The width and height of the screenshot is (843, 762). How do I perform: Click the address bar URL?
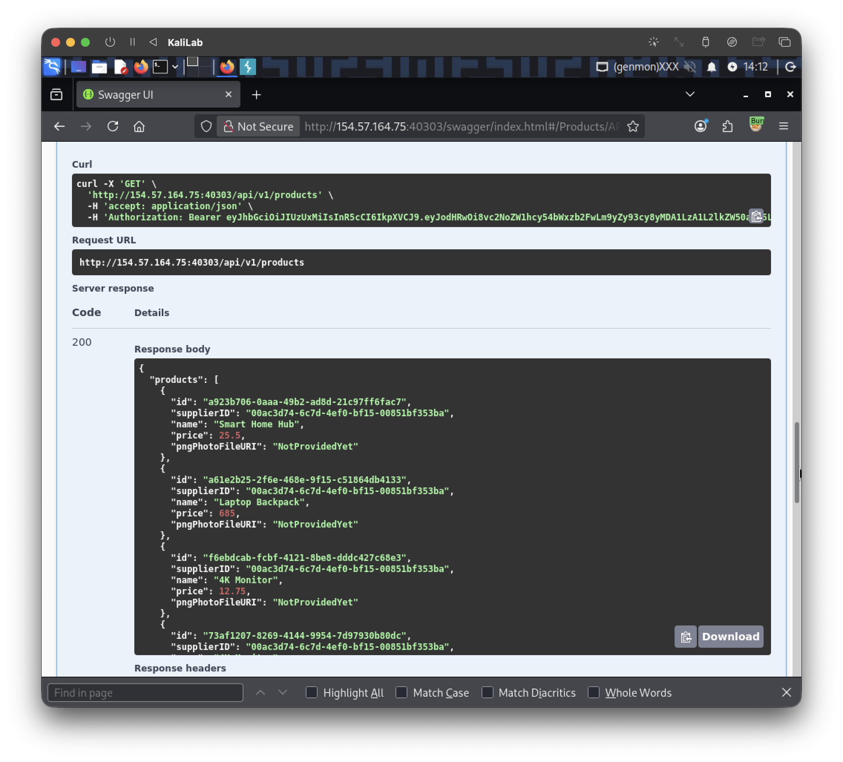coord(462,126)
